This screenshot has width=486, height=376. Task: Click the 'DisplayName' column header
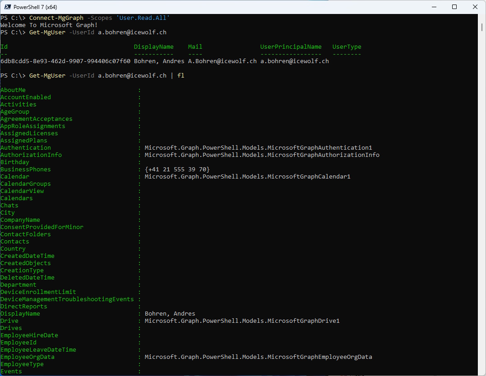click(154, 47)
